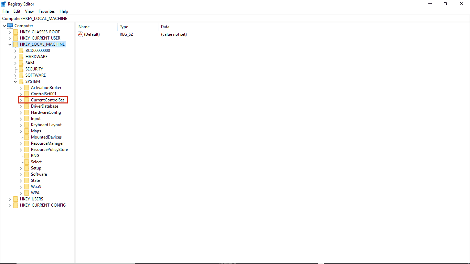Click the registry address bar path
Image resolution: width=470 pixels, height=264 pixels.
[x=235, y=19]
